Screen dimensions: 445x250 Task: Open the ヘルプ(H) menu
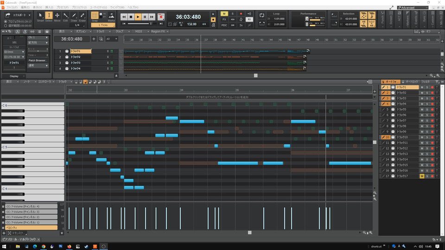(x=133, y=7)
